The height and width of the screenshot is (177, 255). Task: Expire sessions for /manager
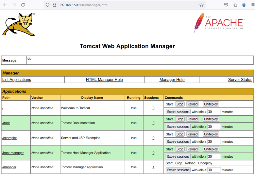click(x=178, y=170)
